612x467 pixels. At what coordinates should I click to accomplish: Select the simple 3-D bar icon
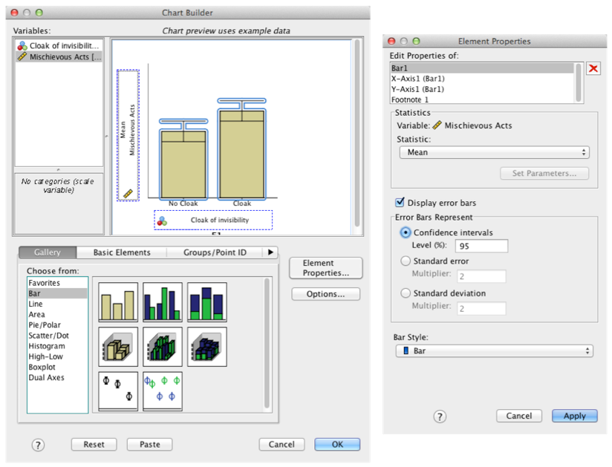click(x=118, y=347)
